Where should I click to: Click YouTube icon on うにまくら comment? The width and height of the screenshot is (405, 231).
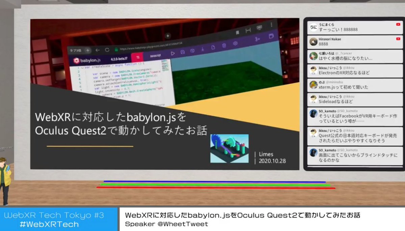coord(398,25)
